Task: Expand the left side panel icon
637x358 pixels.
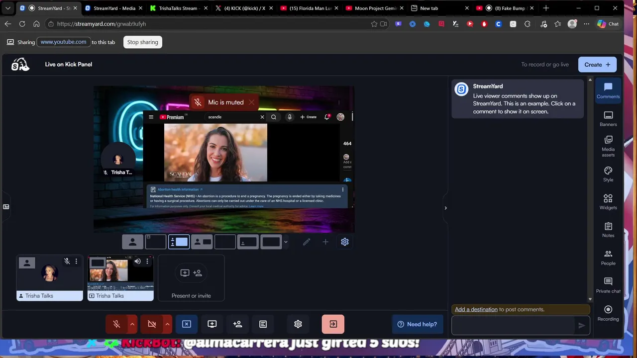Action: (x=6, y=207)
